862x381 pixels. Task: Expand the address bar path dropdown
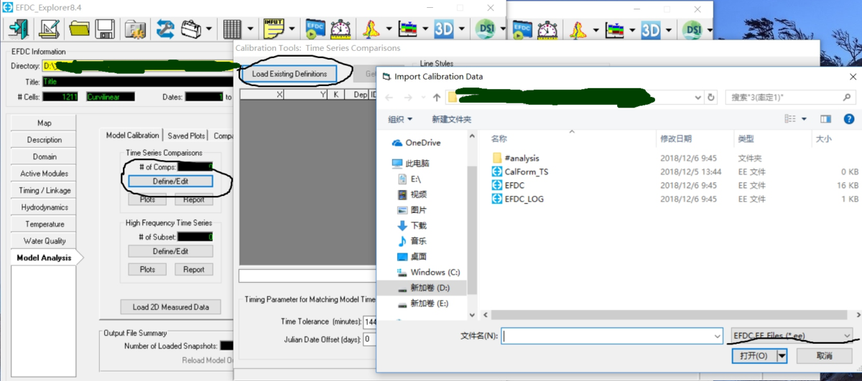pos(698,97)
